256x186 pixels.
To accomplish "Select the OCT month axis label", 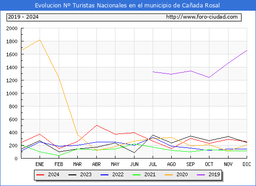I will 209,164.
